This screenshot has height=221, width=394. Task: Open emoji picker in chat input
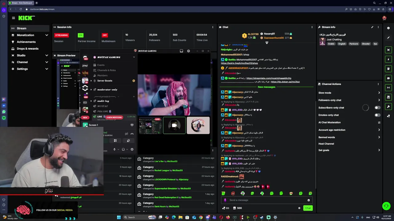pos(308,200)
